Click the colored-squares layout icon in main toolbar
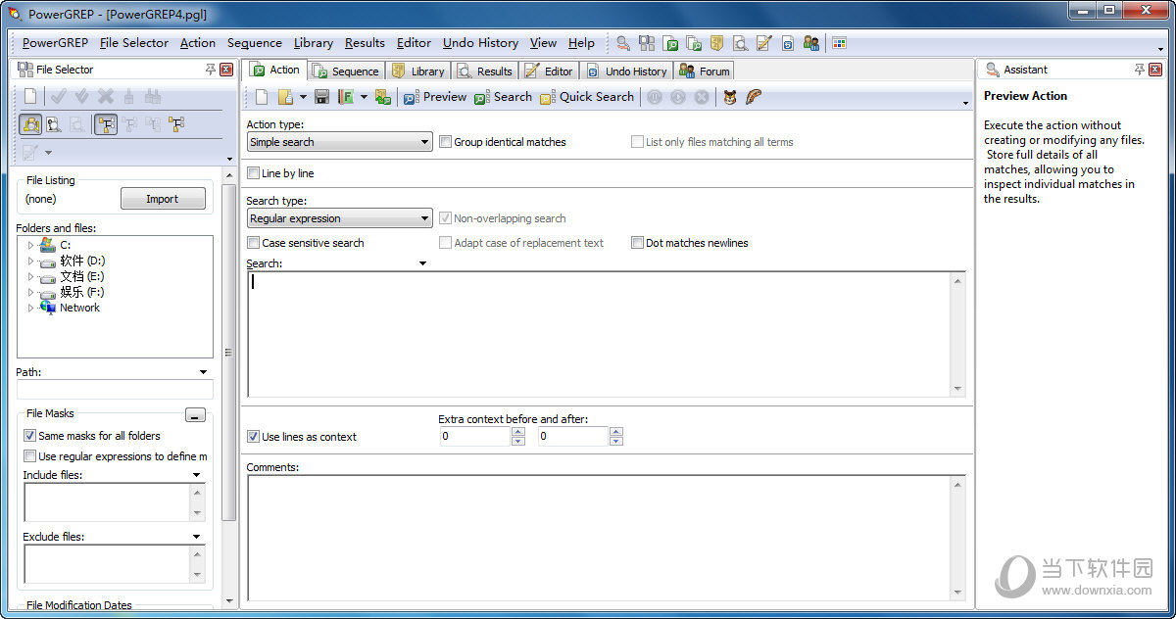Screen dimensions: 1176x619 pos(840,43)
